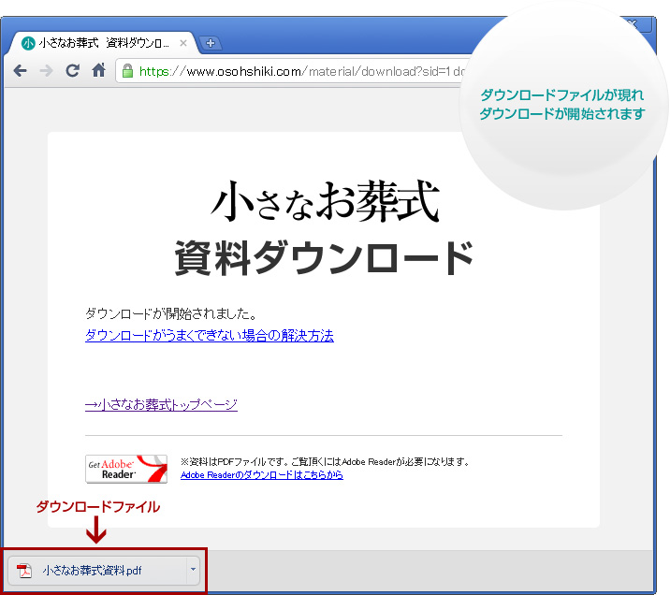670x595 pixels.
Task: Go to →小さなお葬式トップページ link
Action: pos(161,404)
